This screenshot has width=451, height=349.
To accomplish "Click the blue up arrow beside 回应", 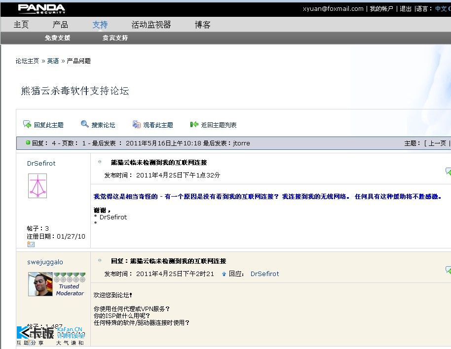I will coord(224,274).
